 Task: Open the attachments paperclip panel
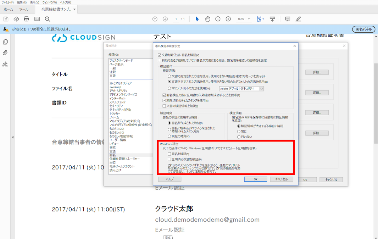(x=5, y=52)
